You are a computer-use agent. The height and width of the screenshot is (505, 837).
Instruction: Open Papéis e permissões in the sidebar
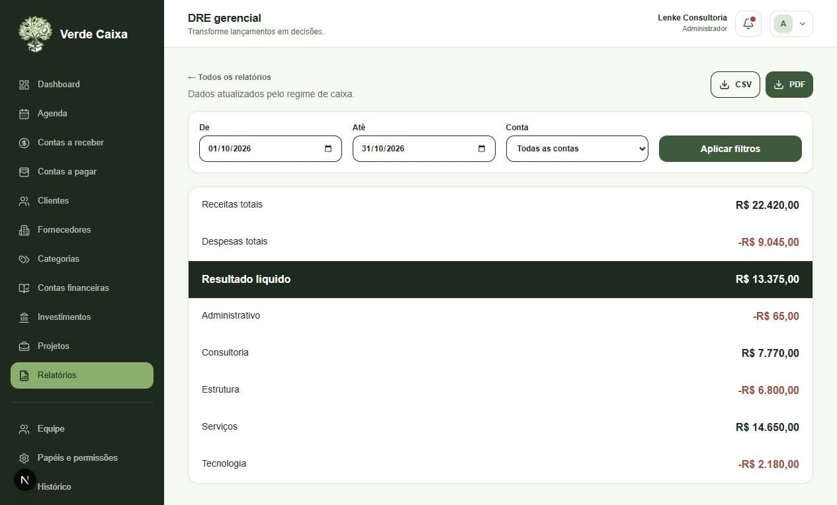click(x=82, y=458)
